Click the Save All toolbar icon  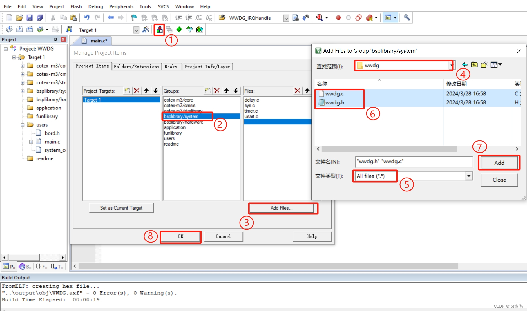point(40,18)
